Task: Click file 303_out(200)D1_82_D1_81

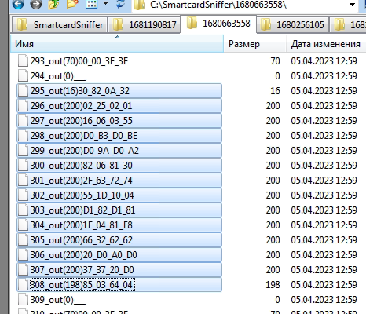Action: 119,210
